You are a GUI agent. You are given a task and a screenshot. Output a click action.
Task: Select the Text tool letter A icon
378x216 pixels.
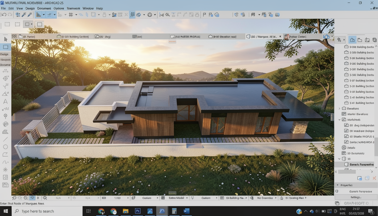click(x=5, y=102)
